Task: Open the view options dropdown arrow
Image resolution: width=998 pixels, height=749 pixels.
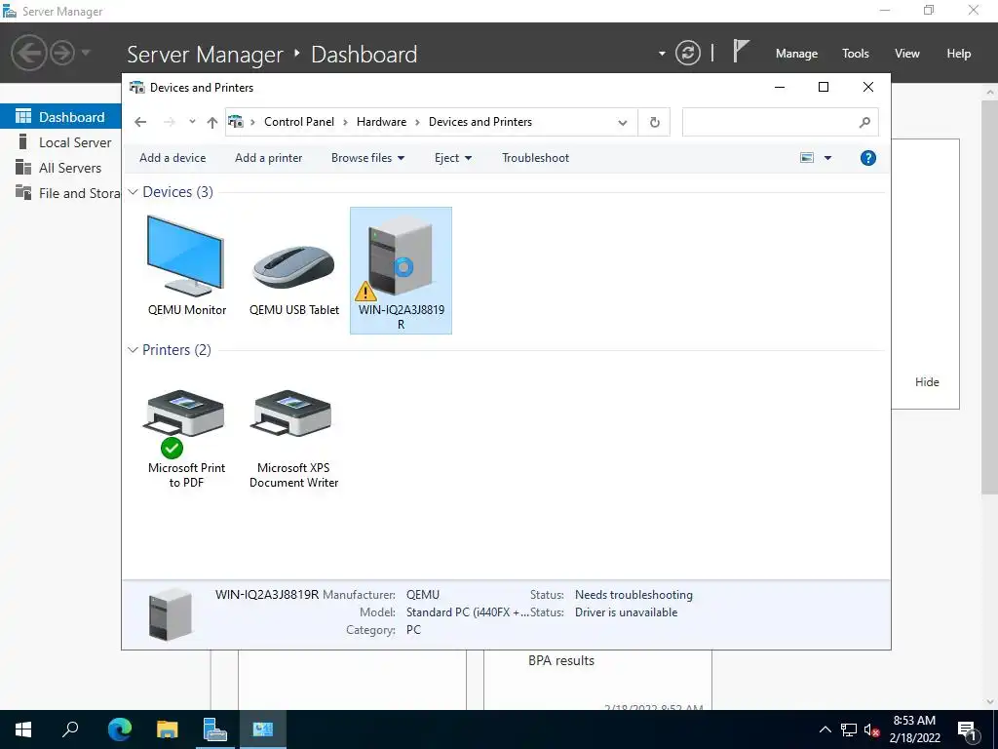Action: click(x=827, y=158)
